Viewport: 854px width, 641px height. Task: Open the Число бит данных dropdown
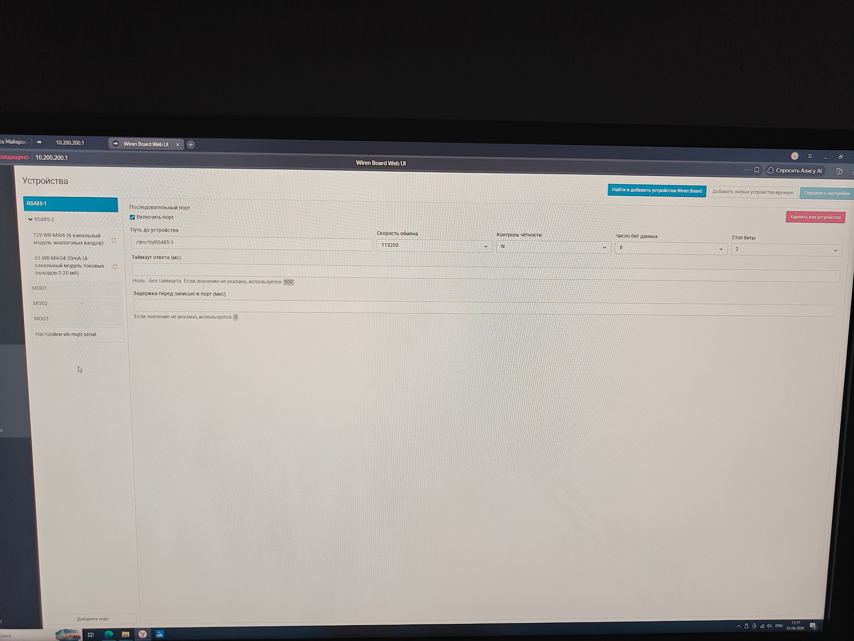point(671,248)
